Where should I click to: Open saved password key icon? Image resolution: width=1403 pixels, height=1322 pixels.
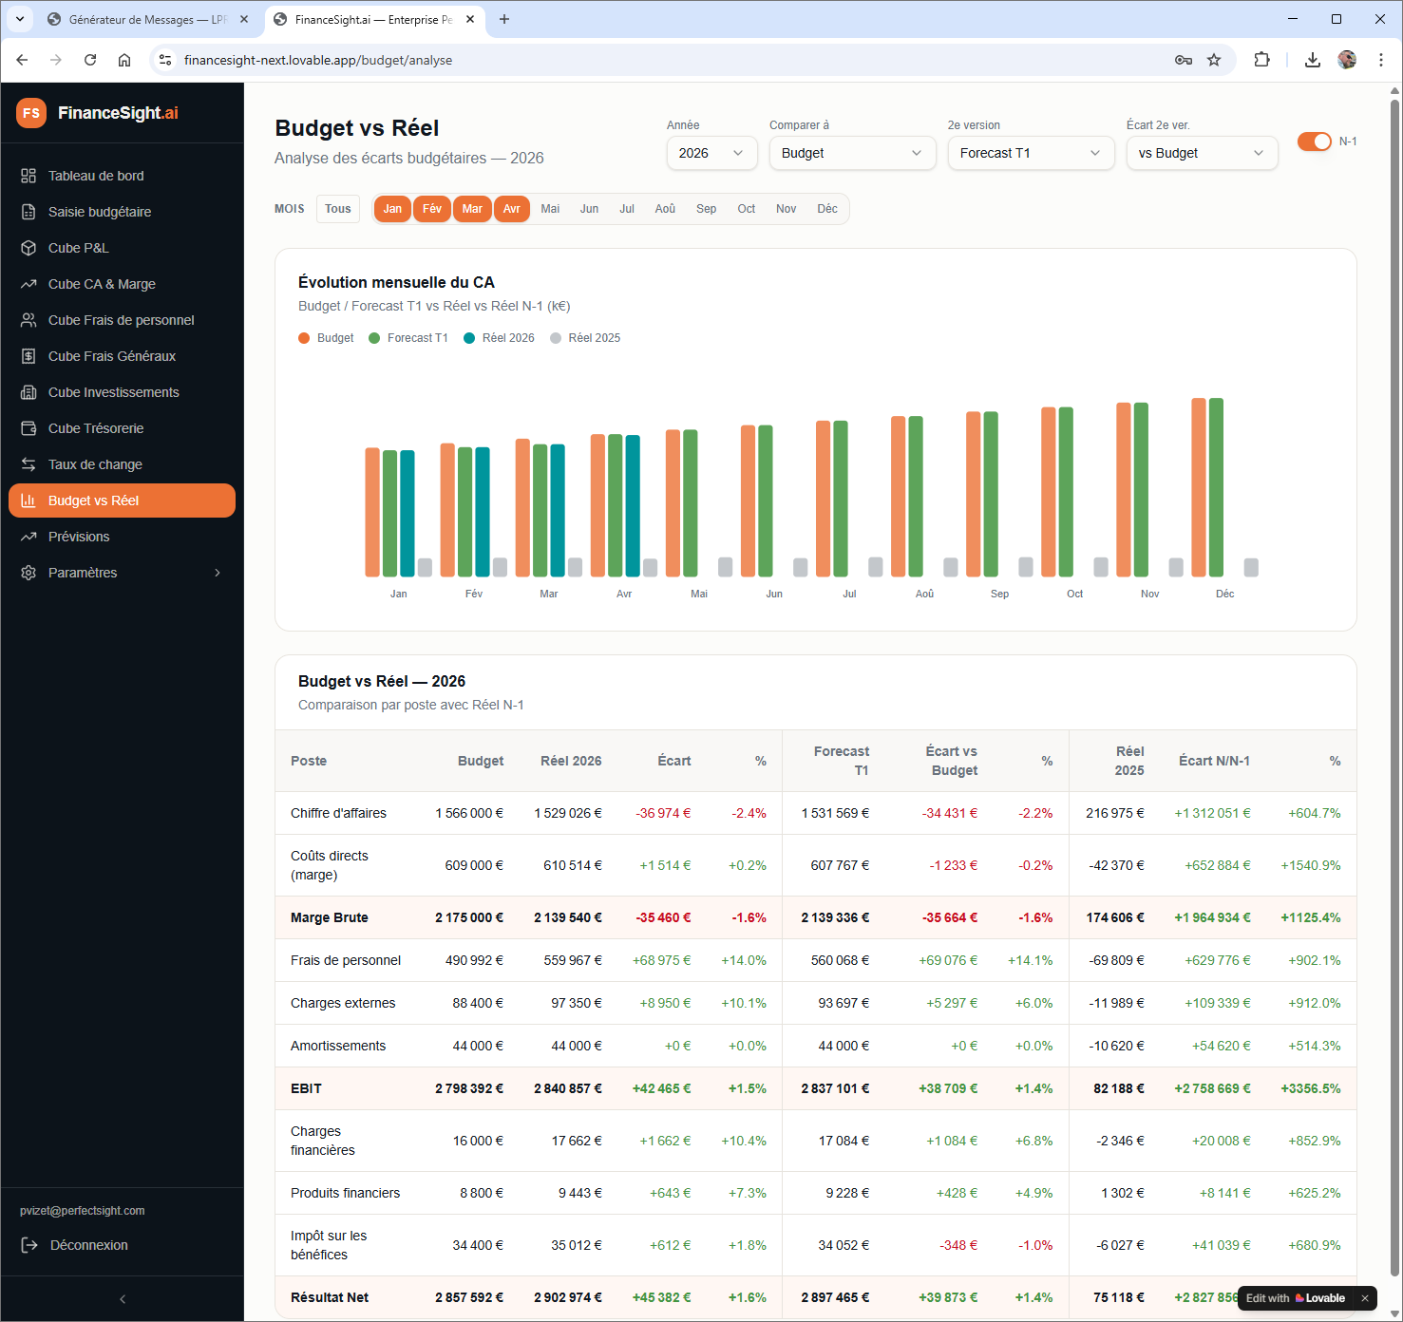click(1184, 60)
